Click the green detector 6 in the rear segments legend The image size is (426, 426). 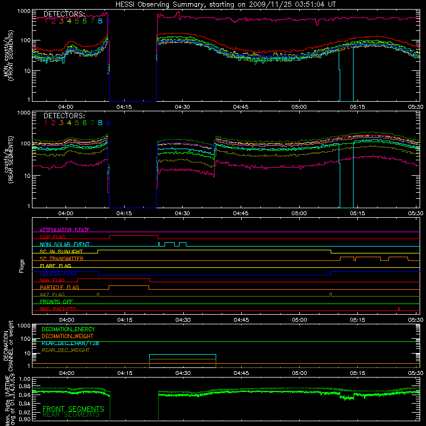pos(85,123)
